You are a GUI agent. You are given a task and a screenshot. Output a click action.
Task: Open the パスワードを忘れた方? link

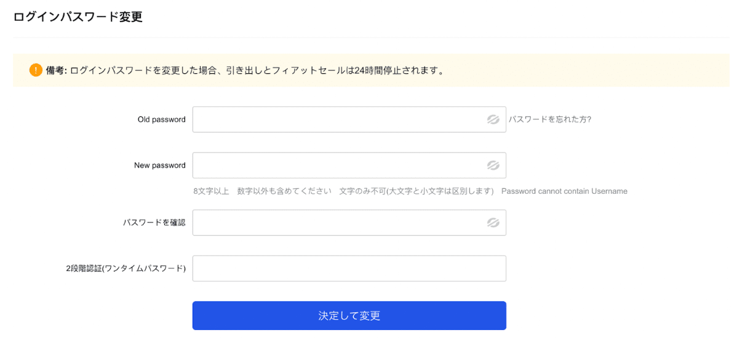pos(550,119)
